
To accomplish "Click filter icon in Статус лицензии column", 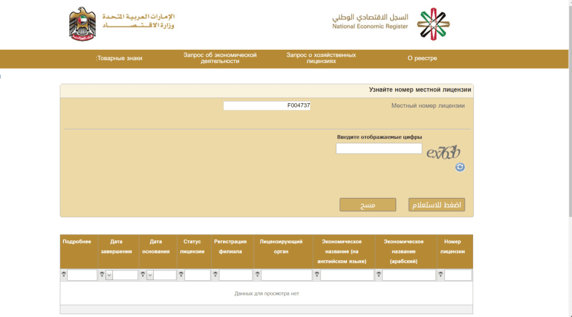I will coord(181,275).
